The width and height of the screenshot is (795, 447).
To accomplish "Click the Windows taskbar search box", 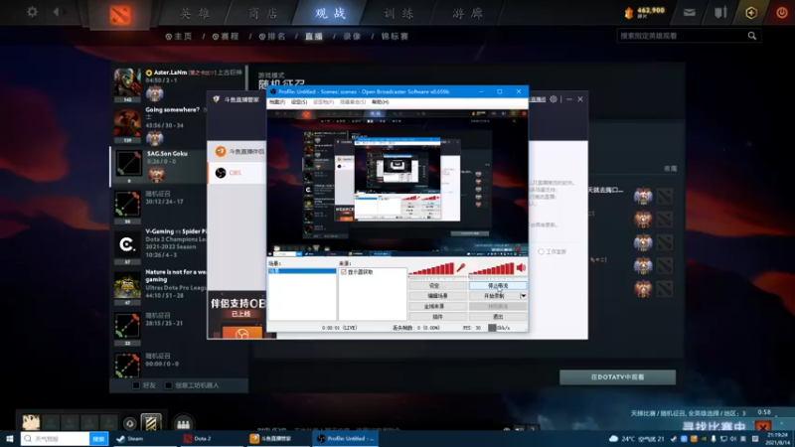I will coord(56,439).
